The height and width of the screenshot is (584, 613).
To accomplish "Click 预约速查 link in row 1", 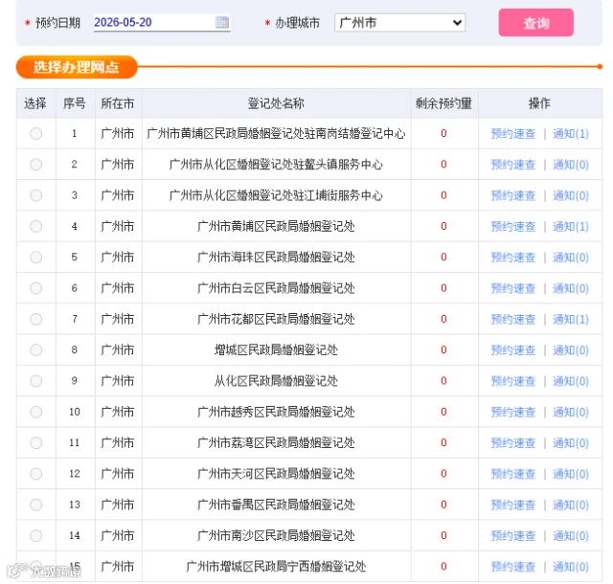I will [513, 134].
